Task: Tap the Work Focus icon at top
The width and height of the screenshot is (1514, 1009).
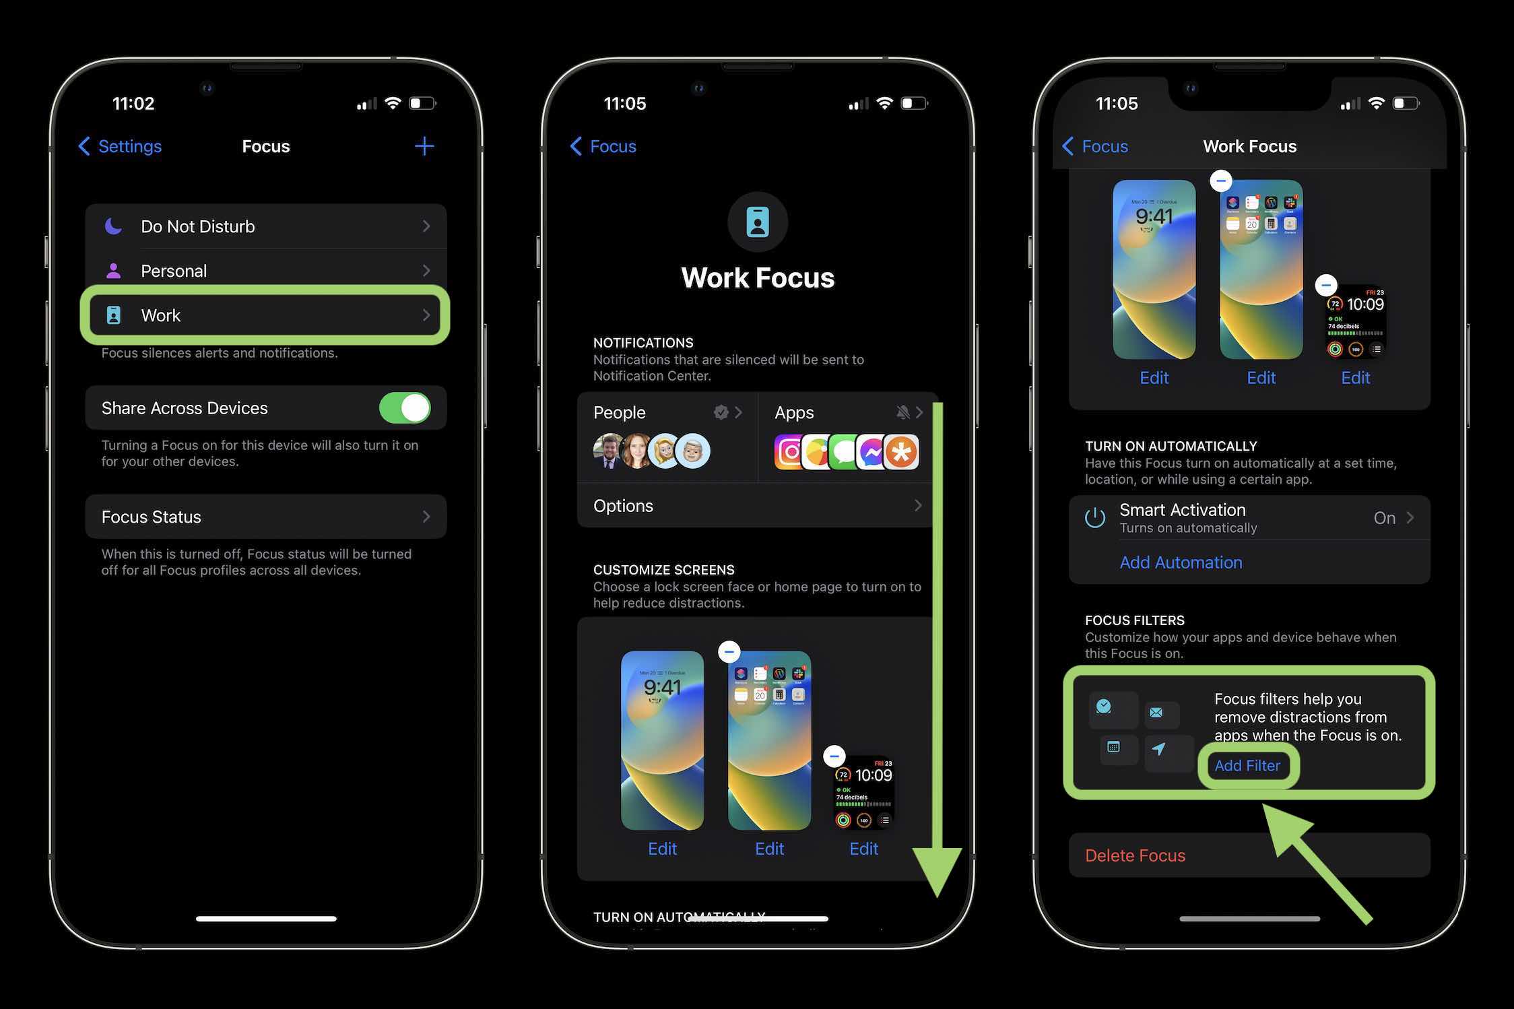Action: point(758,221)
